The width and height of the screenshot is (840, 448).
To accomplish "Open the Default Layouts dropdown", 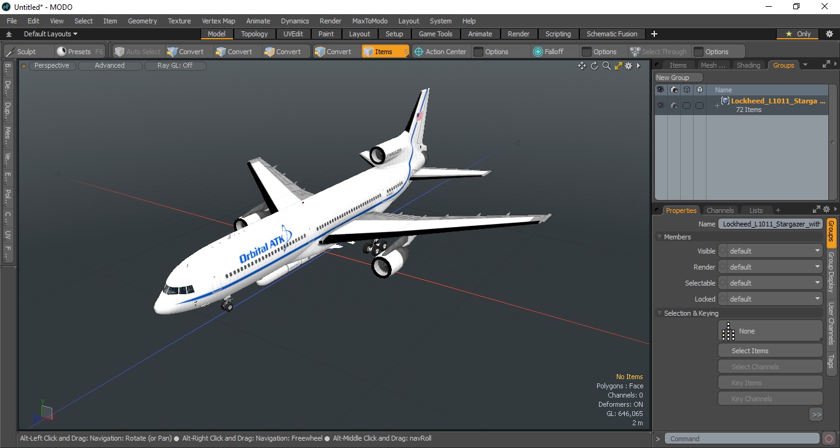I will [50, 34].
